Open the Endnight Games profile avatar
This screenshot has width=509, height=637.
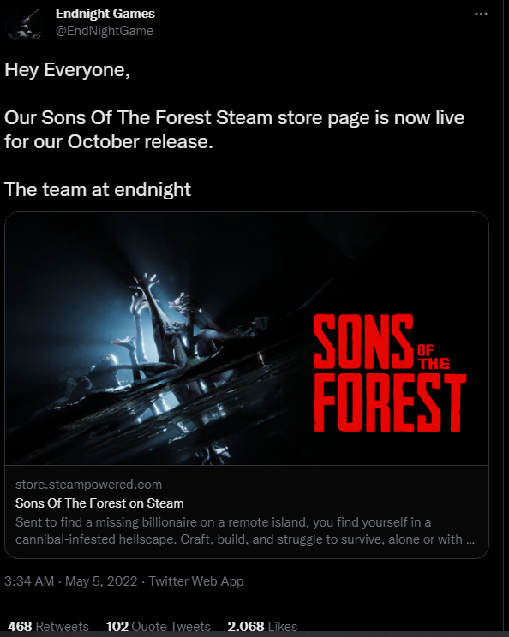pos(24,23)
